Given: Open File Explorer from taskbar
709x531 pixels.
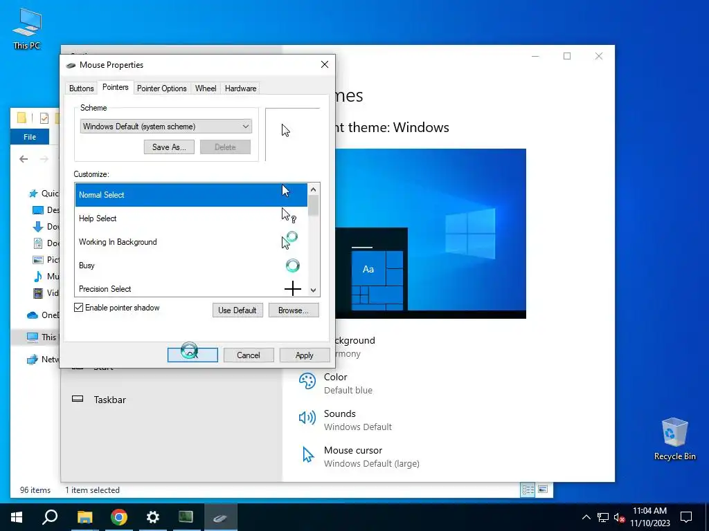Looking at the screenshot, I should (84, 517).
